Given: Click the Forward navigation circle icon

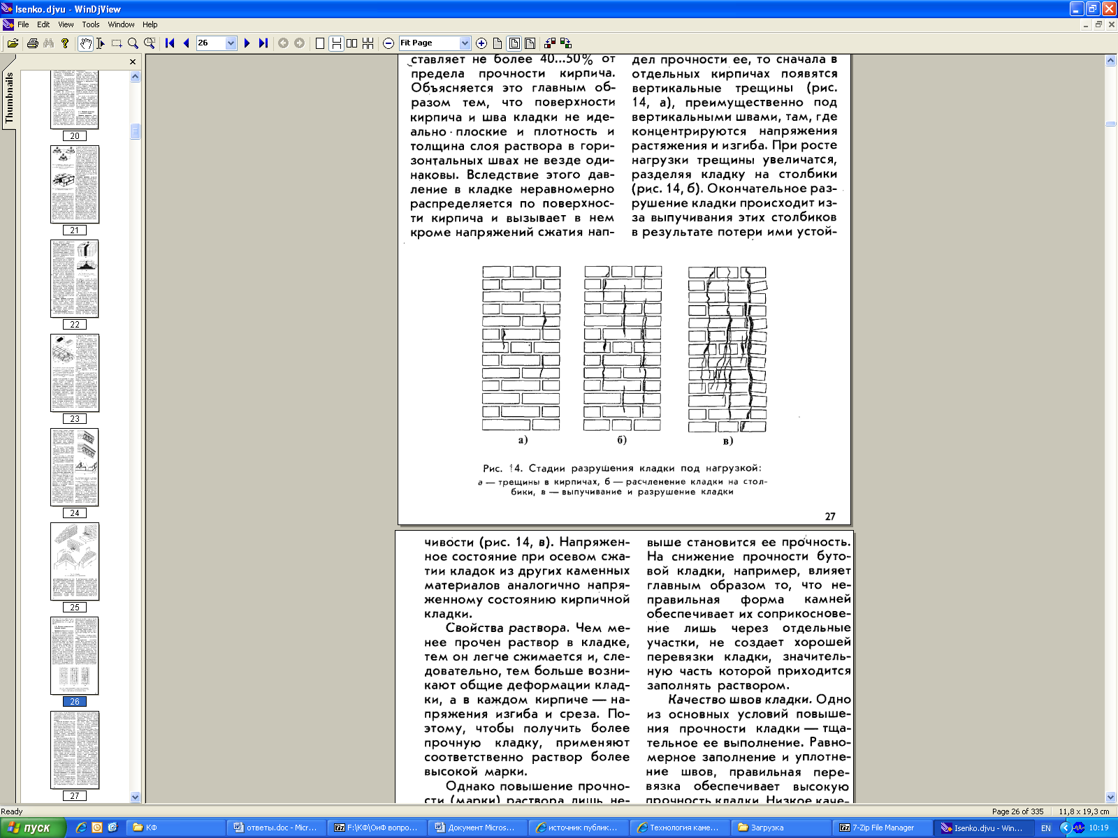Looking at the screenshot, I should pyautogui.click(x=299, y=43).
